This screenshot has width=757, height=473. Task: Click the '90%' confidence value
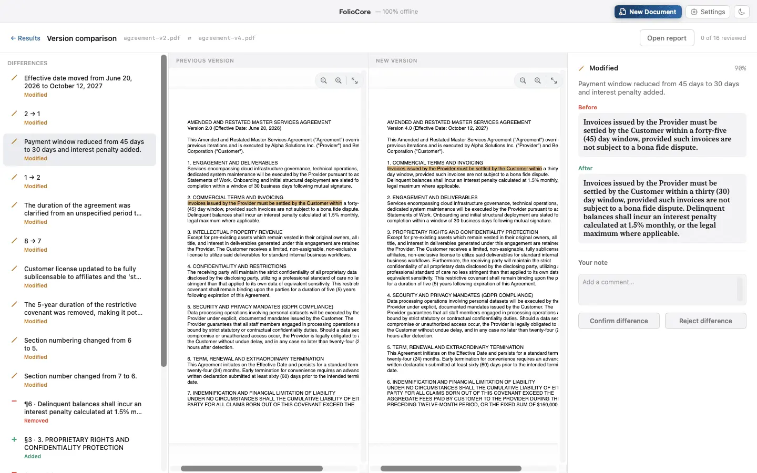(740, 68)
